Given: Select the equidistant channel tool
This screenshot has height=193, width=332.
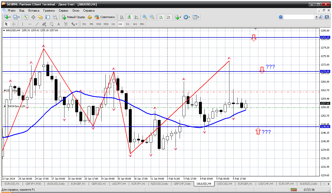Looking at the screenshot, I should (44, 24).
